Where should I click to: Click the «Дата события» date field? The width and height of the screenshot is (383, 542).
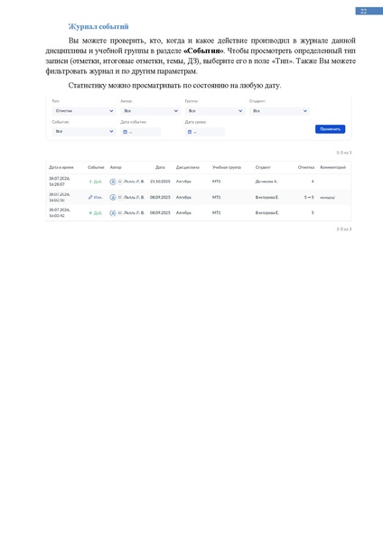[141, 132]
